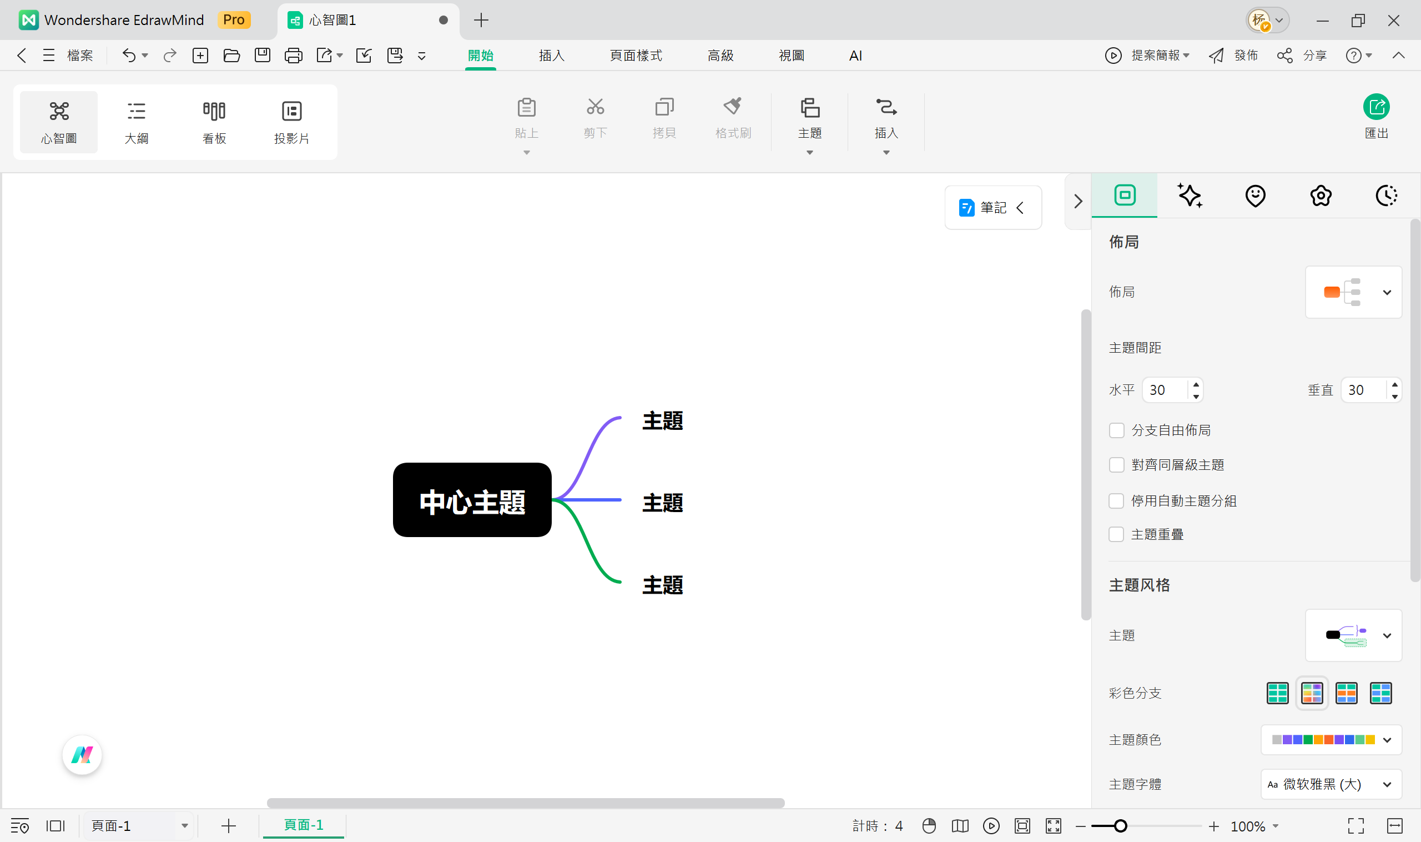The height and width of the screenshot is (842, 1421).
Task: Collapse the 筆記 notes button
Action: 1021,208
